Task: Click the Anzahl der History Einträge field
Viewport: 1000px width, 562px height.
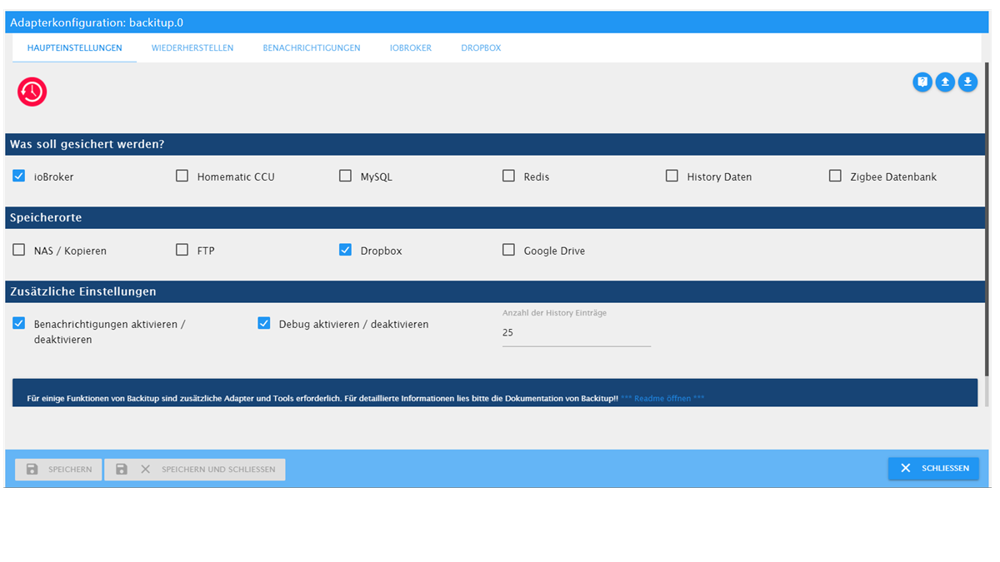Action: [576, 333]
